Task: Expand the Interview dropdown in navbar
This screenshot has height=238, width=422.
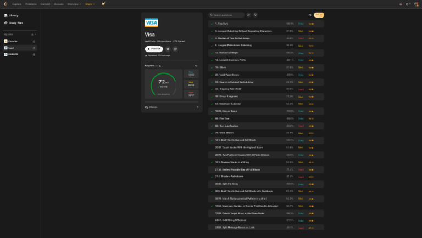Action: click(x=74, y=4)
